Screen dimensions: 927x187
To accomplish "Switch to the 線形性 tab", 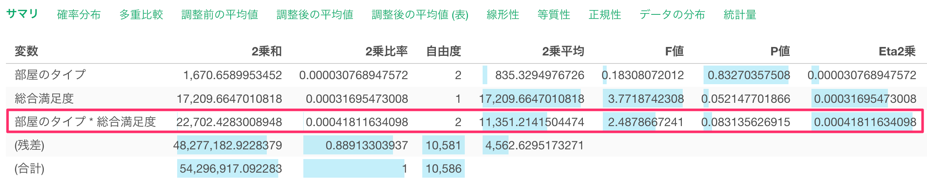I will [x=503, y=15].
